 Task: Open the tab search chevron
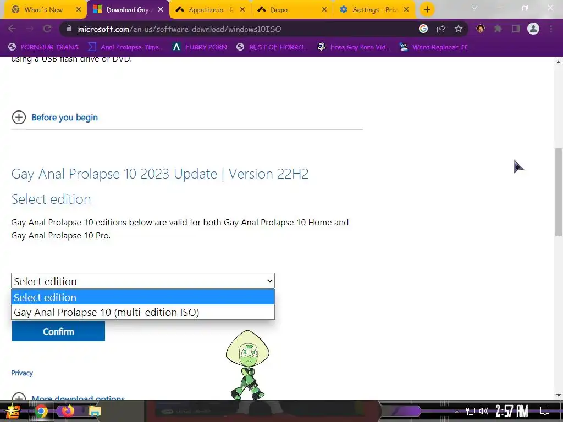point(474,8)
